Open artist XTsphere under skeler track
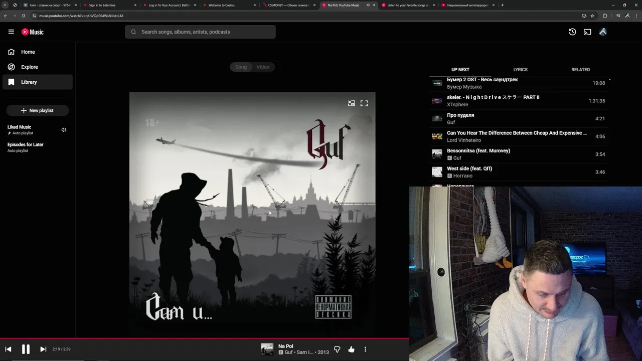The width and height of the screenshot is (642, 361). pos(457,105)
